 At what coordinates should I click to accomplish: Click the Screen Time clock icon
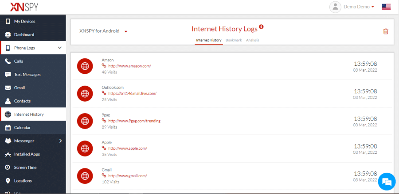pos(8,167)
